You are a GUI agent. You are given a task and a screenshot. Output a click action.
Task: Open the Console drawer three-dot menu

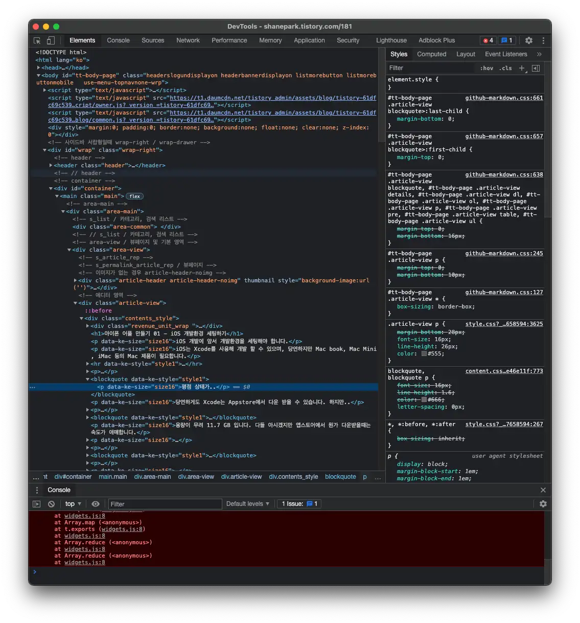37,490
